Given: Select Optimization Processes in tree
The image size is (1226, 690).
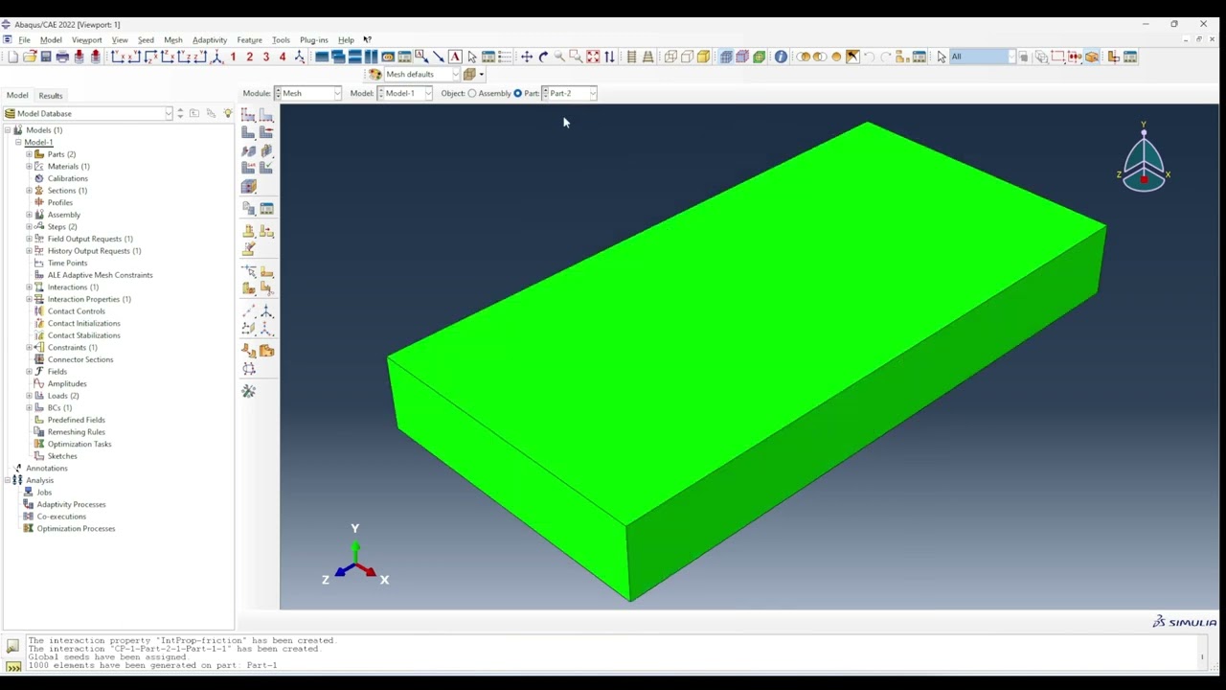Looking at the screenshot, I should (x=76, y=529).
